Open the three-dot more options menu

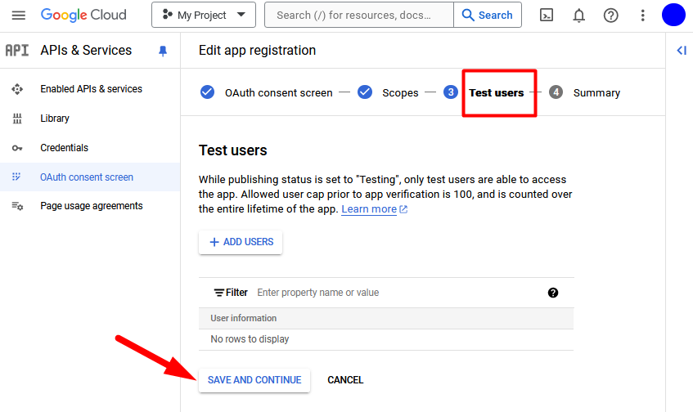[642, 16]
